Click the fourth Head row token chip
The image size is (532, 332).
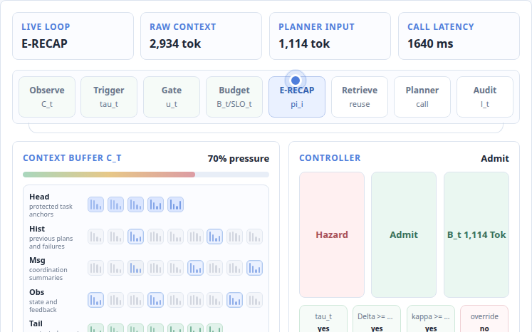155,204
